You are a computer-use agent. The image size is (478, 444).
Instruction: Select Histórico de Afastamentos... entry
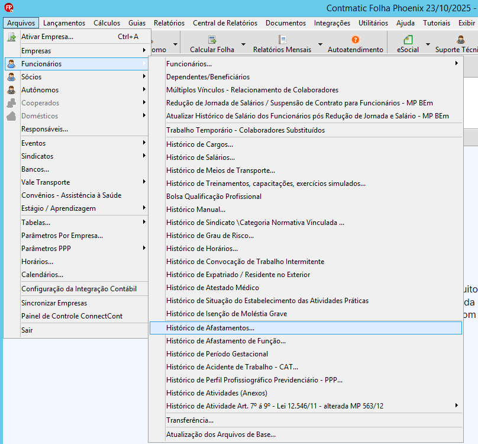tap(306, 328)
